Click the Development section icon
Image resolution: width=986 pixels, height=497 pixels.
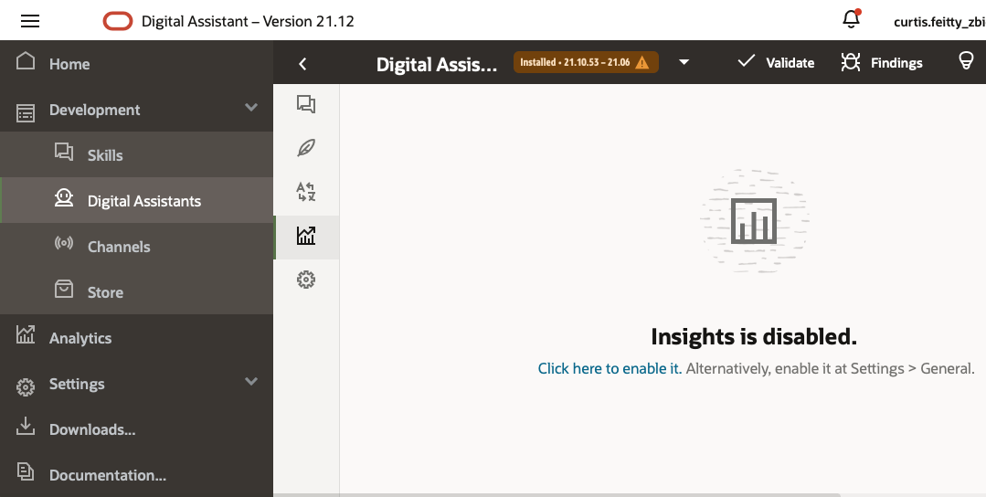26,111
